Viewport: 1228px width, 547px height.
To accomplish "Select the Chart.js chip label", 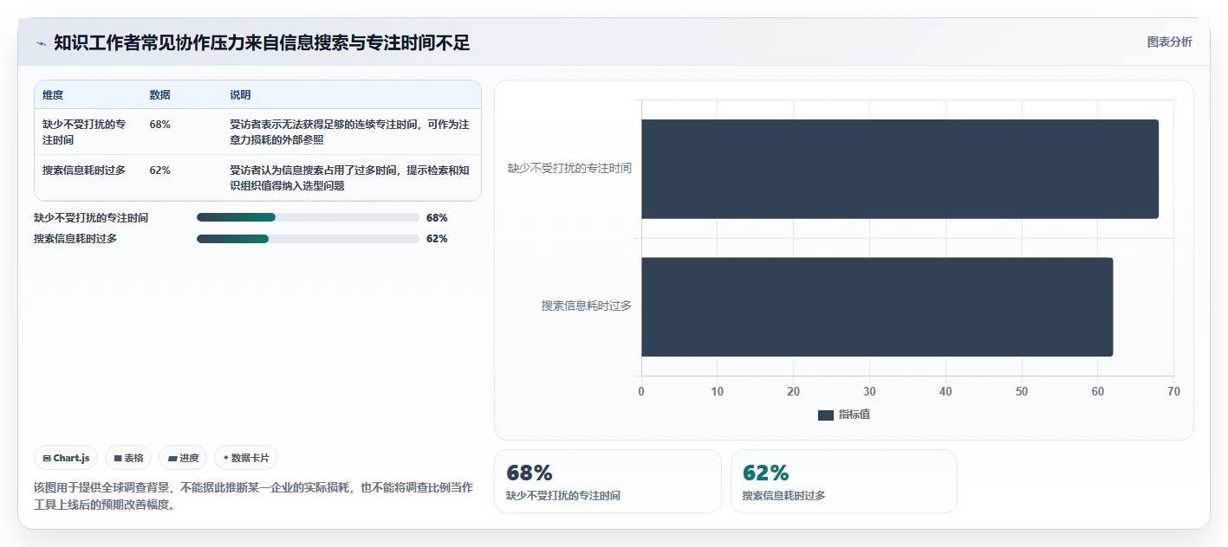I will 71,458.
